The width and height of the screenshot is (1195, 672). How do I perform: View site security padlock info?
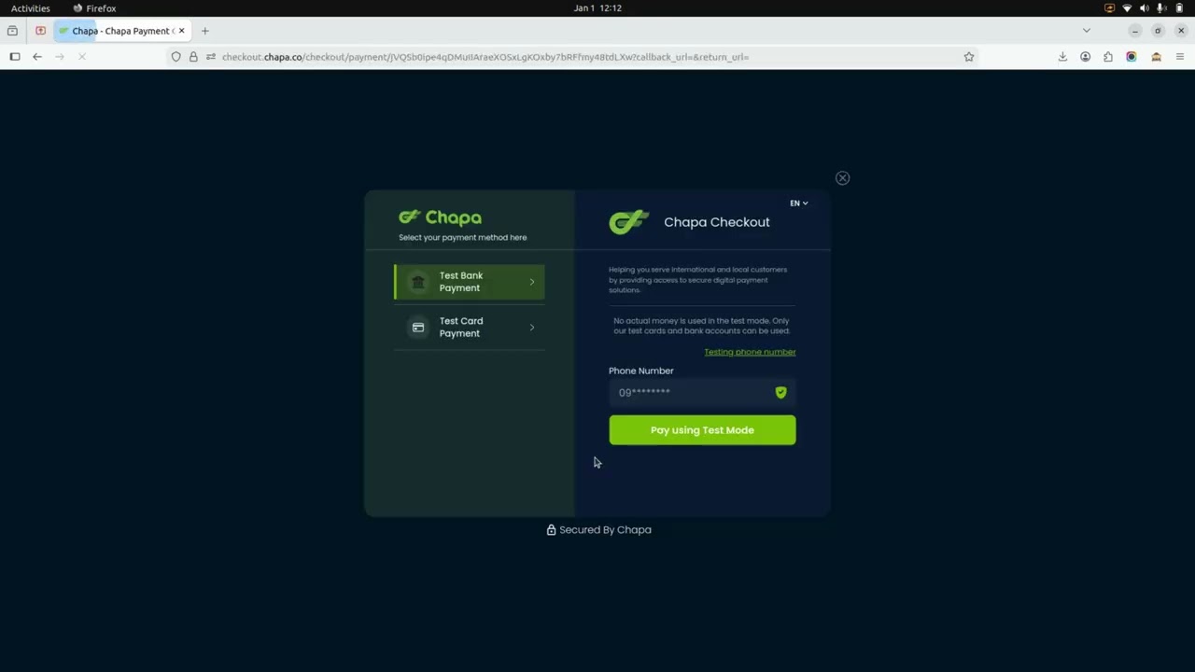pos(193,57)
